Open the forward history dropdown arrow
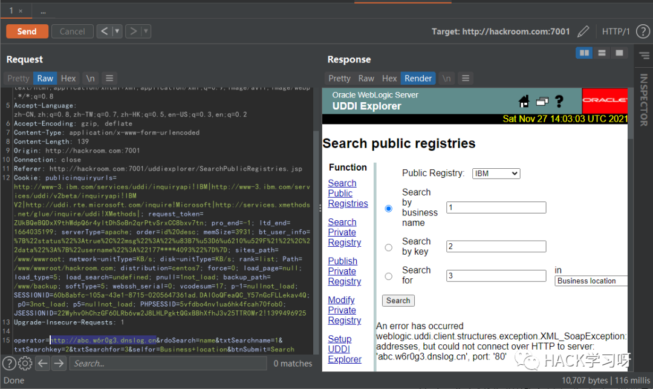Viewport: 653px width, 389px height. (x=146, y=31)
